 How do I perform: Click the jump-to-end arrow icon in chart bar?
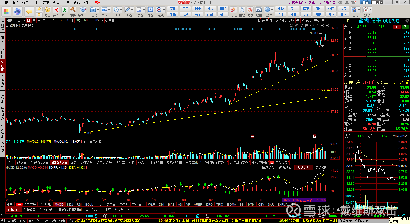(324, 20)
